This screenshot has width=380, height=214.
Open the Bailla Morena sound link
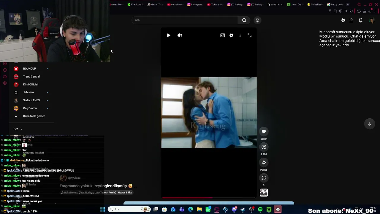coord(96,193)
